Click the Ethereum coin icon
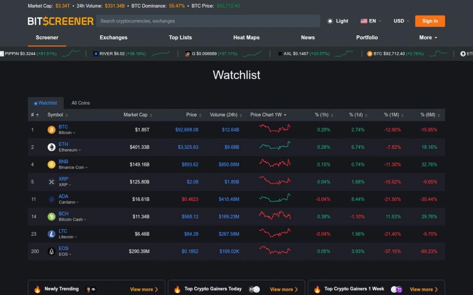Viewport: 473px width, 295px height. coord(52,147)
